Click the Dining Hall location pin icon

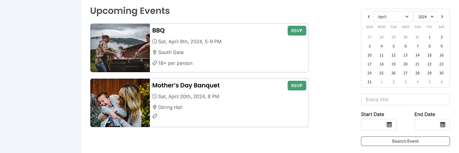155,107
